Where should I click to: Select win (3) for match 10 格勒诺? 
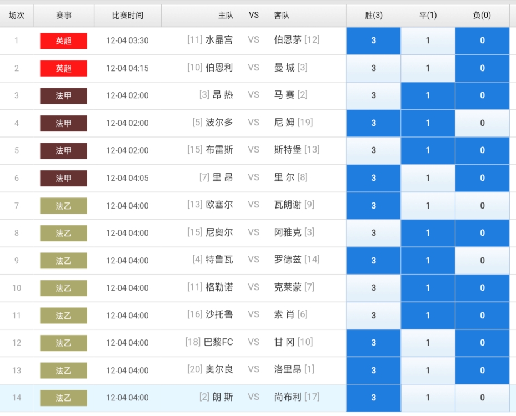point(373,288)
